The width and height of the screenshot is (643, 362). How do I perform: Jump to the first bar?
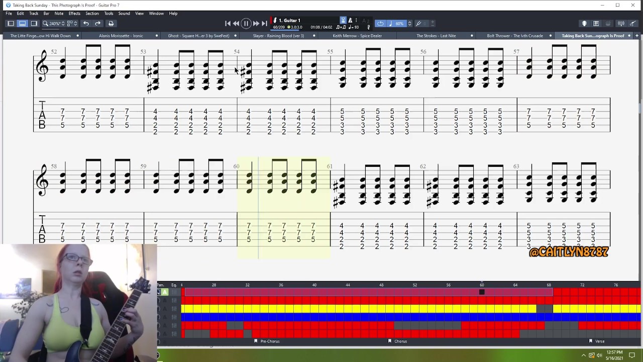click(228, 24)
